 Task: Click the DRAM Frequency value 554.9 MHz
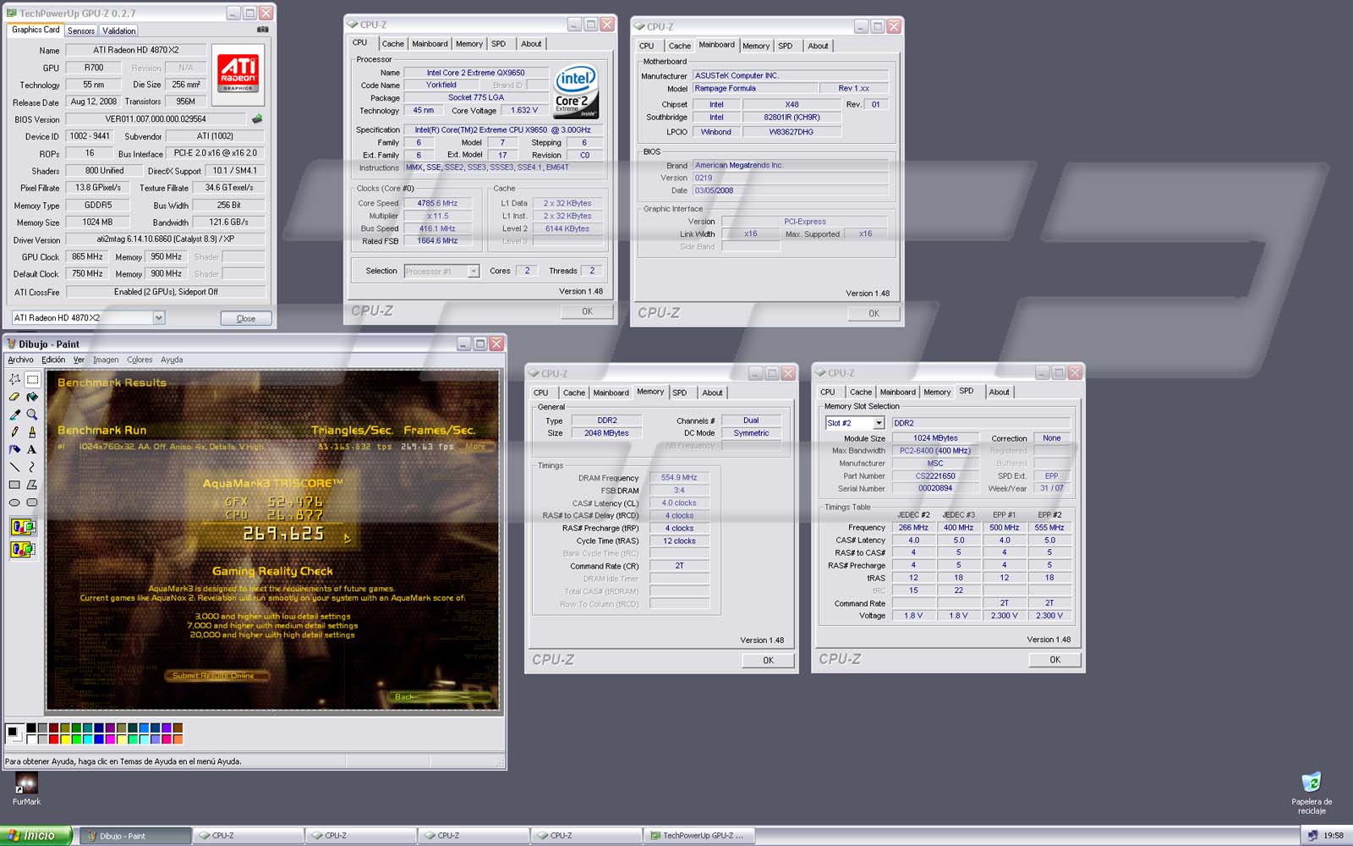click(x=679, y=478)
